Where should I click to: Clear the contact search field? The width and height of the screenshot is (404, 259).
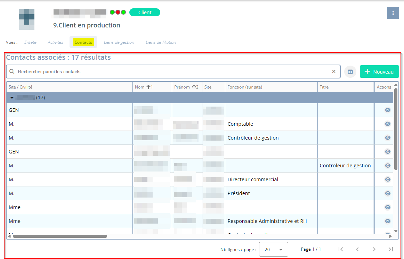click(334, 72)
